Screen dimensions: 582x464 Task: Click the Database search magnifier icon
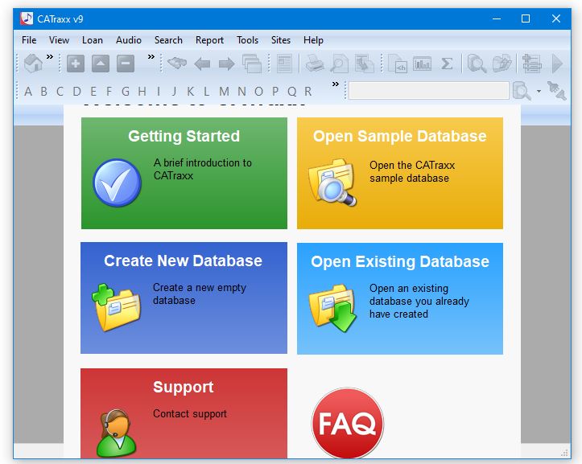click(477, 64)
